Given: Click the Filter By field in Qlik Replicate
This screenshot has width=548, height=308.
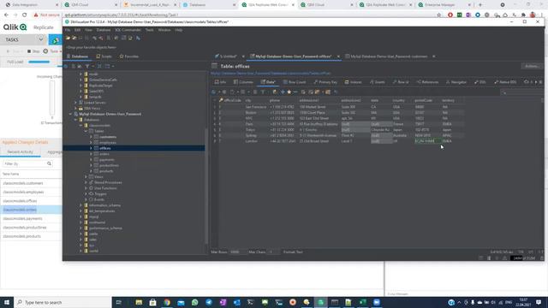Looking at the screenshot, I should click(27, 163).
